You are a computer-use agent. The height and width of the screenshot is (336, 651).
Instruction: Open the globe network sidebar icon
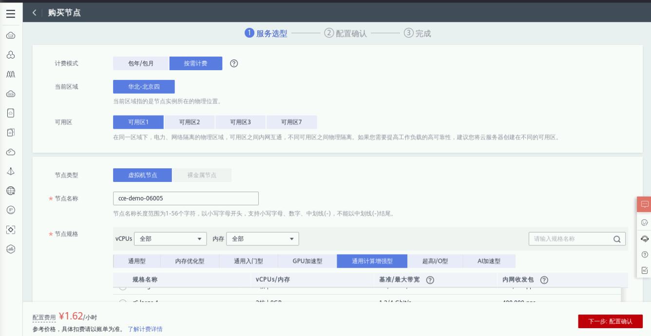(x=11, y=190)
